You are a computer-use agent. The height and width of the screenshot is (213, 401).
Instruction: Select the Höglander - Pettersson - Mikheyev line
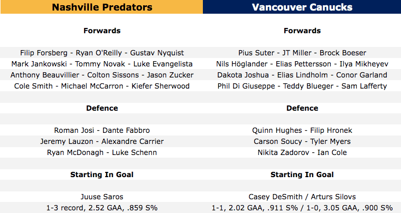pyautogui.click(x=302, y=64)
